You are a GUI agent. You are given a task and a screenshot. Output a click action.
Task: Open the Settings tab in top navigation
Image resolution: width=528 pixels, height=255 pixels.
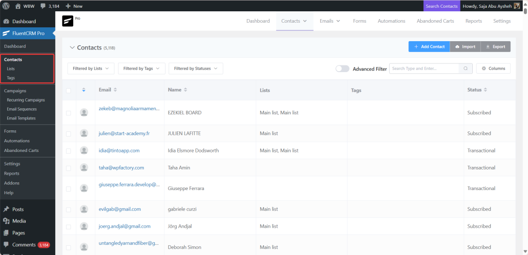pos(502,21)
